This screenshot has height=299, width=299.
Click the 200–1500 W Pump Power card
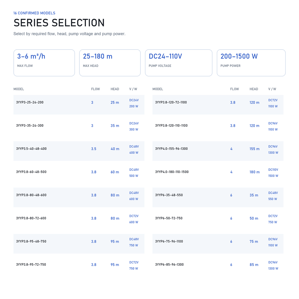[x=251, y=63]
